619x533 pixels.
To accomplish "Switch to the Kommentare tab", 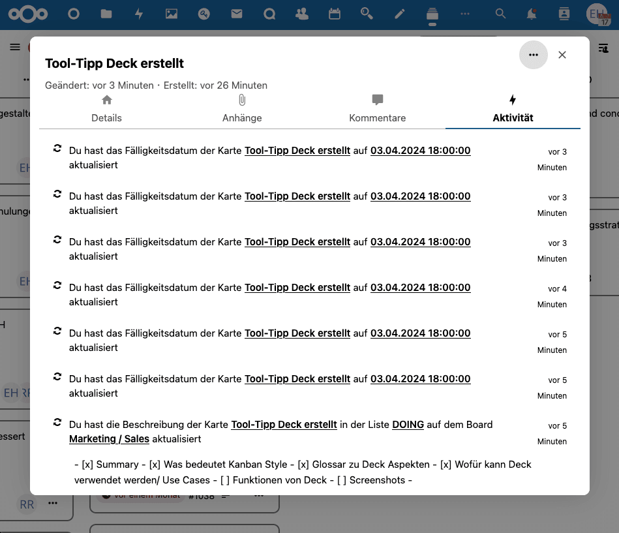I will coord(377,109).
